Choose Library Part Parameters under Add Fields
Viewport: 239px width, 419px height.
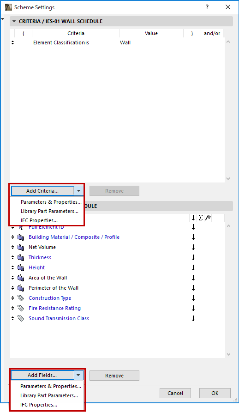point(49,395)
